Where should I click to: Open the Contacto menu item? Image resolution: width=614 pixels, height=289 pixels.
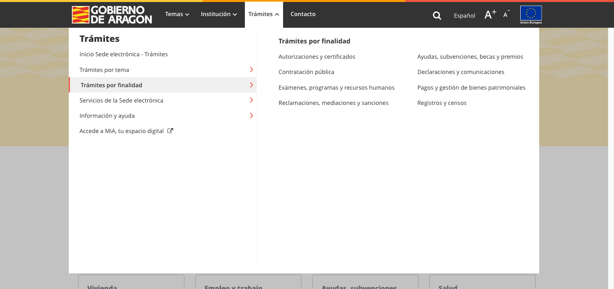point(303,14)
